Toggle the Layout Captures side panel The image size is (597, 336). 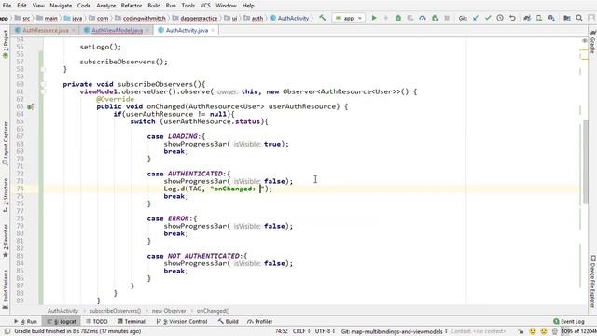coord(5,143)
